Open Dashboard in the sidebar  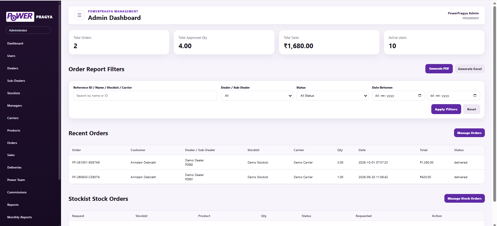pyautogui.click(x=15, y=44)
